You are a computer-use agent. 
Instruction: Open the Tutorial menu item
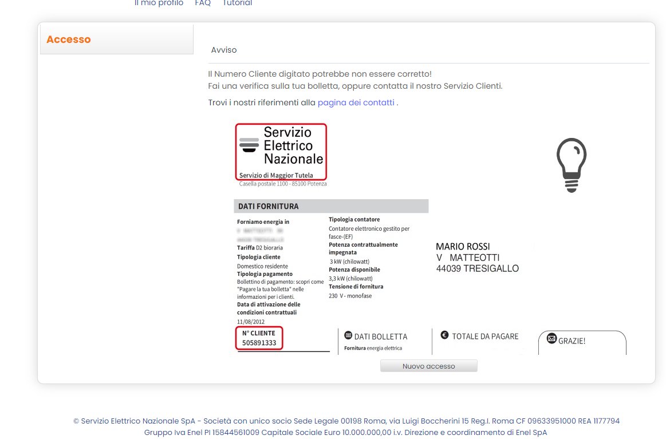click(x=237, y=3)
